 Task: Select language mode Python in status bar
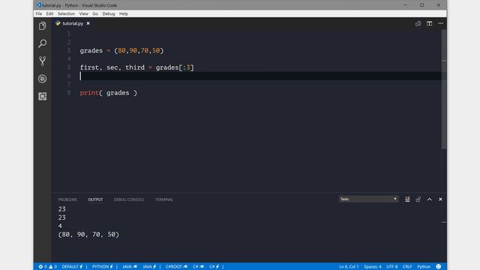coord(424,267)
